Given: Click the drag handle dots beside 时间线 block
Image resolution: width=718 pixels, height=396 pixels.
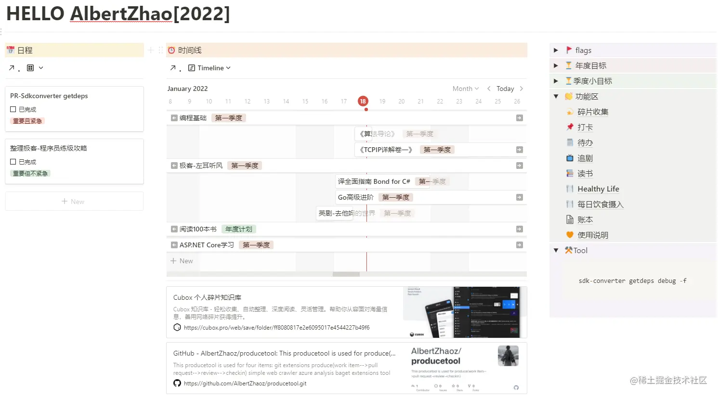Looking at the screenshot, I should click(x=160, y=50).
